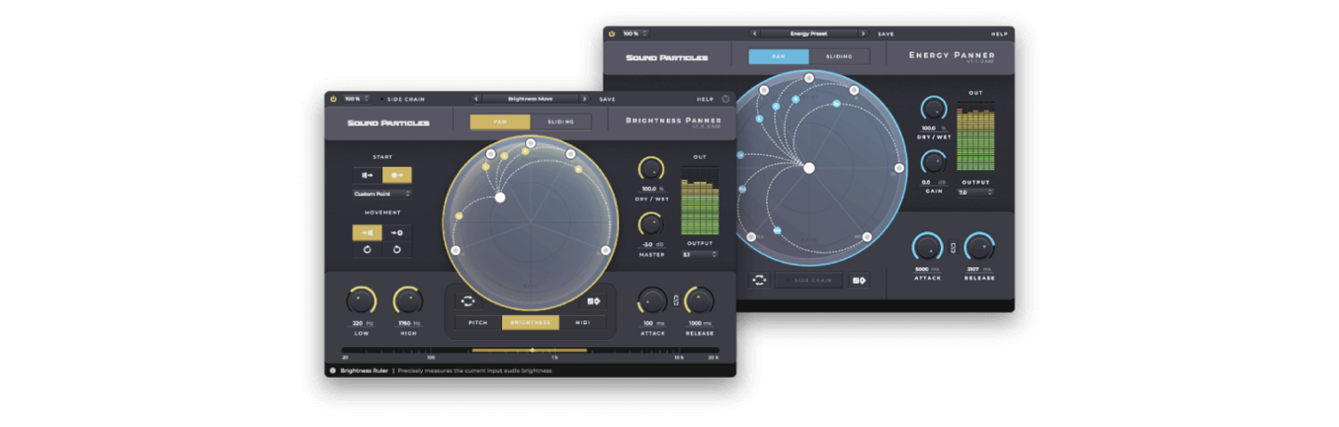Image resolution: width=1339 pixels, height=427 pixels.
Task: Click loop arrows icon in Energy Panner
Action: 760,279
